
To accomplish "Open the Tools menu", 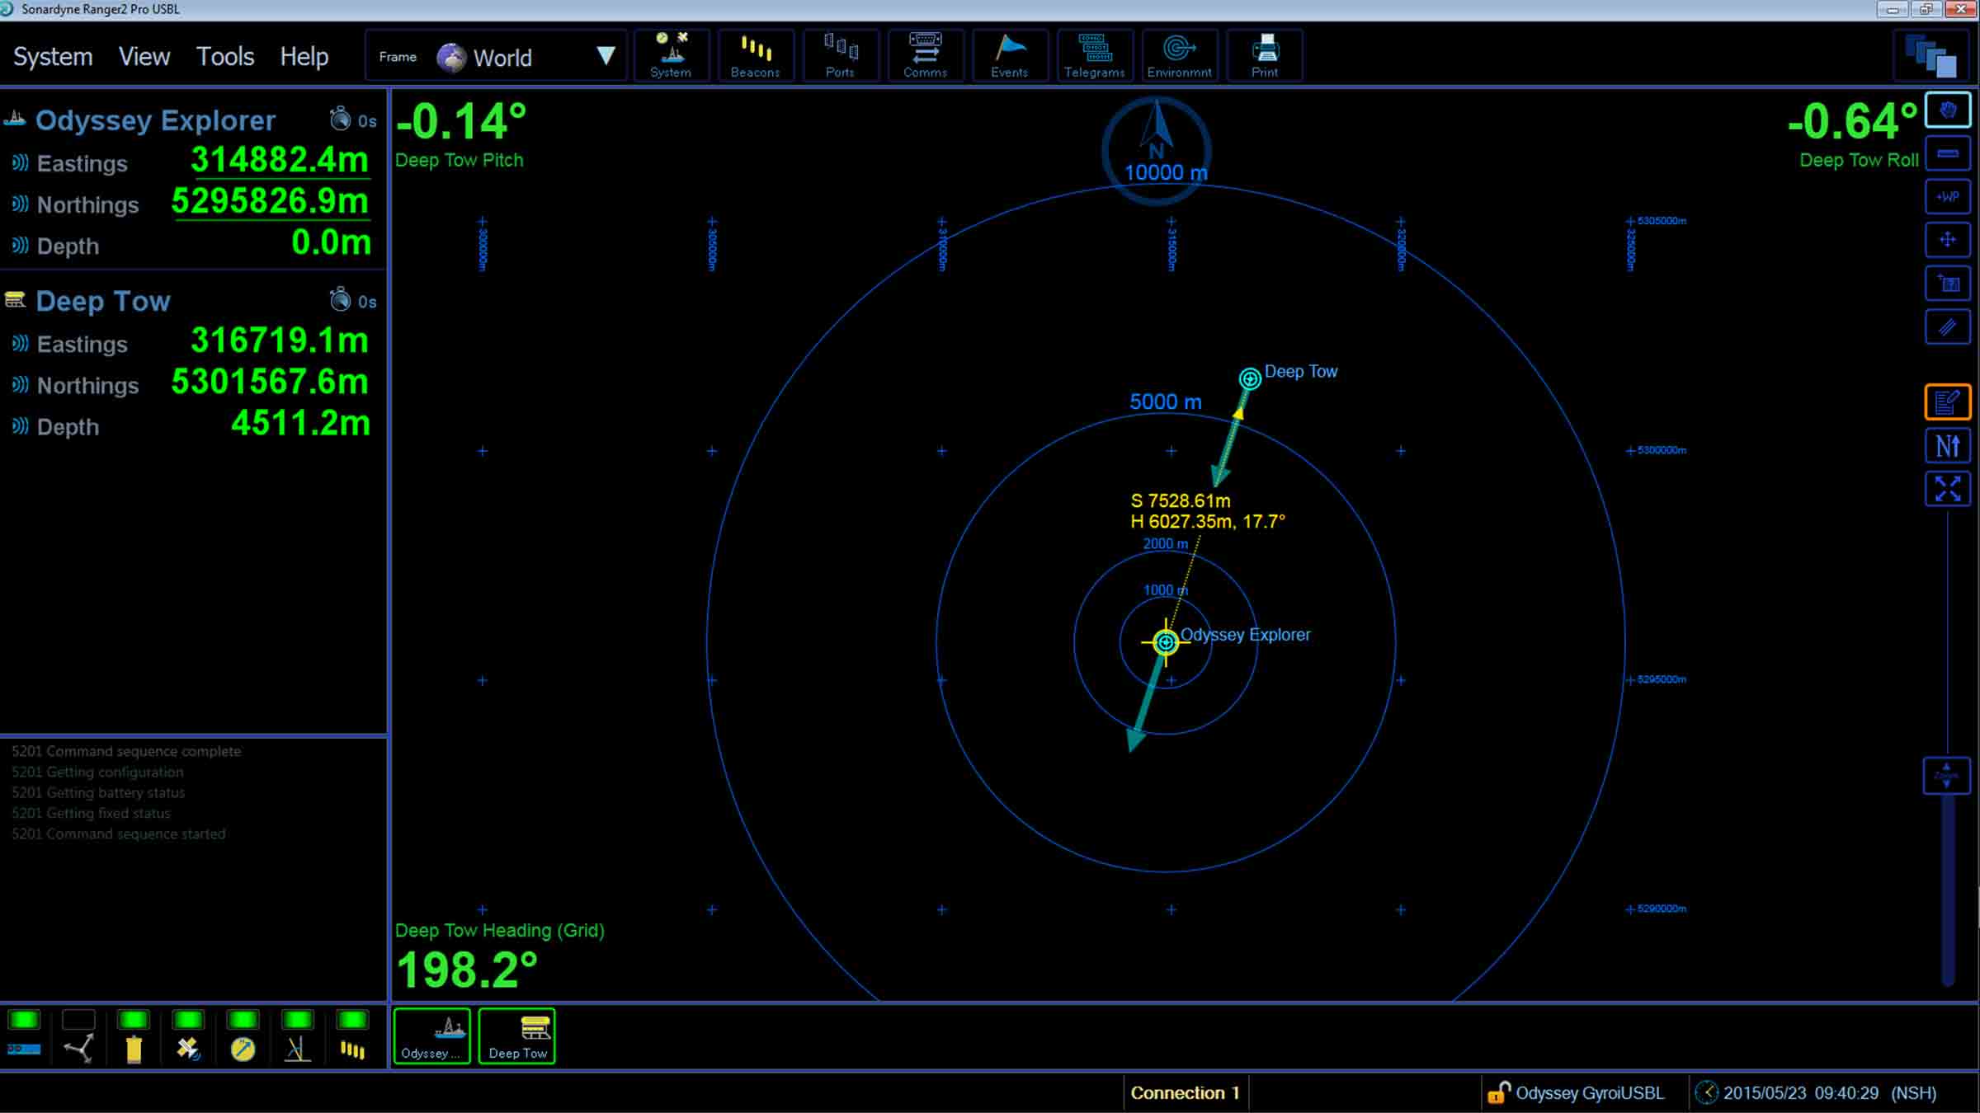I will click(x=224, y=56).
